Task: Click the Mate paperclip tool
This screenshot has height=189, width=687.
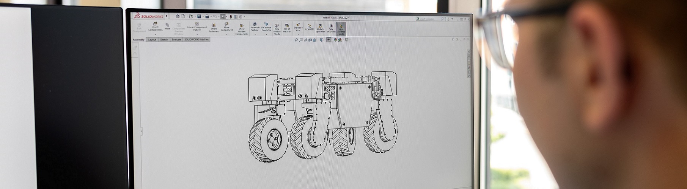Action: click(167, 26)
